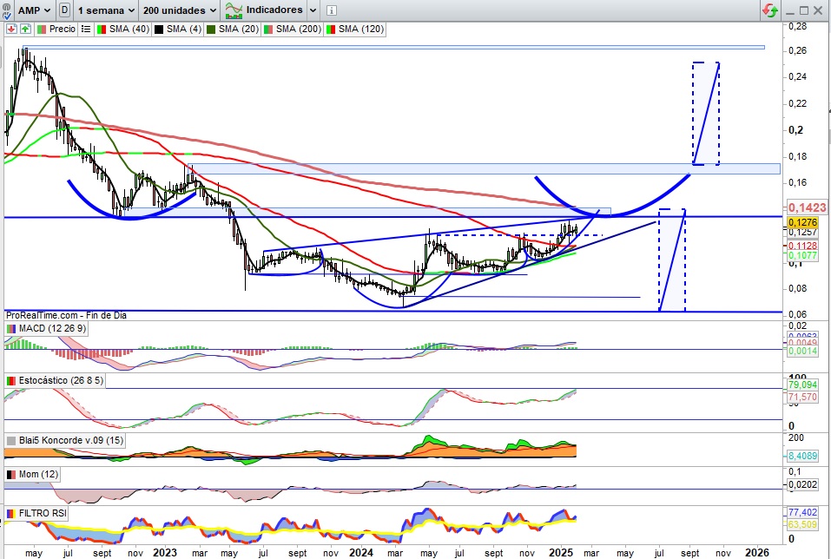This screenshot has height=559, width=831.
Task: Open the AMP symbol dropdown
Action: pyautogui.click(x=35, y=10)
